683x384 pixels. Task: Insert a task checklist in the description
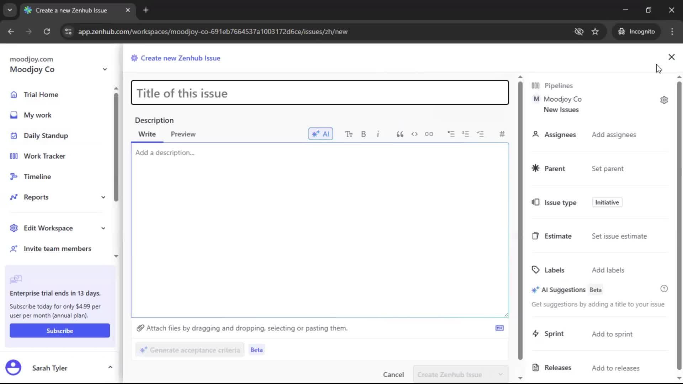pyautogui.click(x=481, y=134)
